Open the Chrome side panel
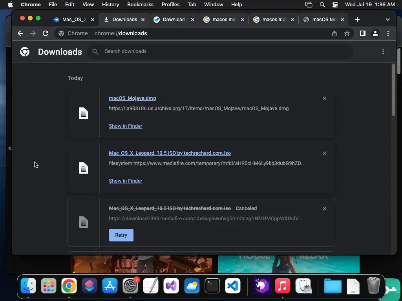Screen dimensions: 402x301 362,33
